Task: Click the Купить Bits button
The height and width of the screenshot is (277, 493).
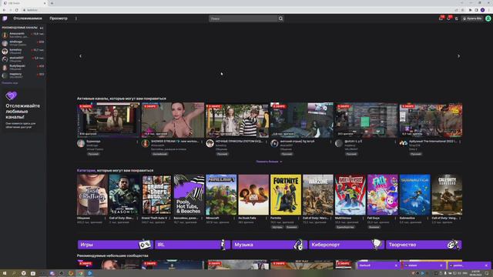Action: (472, 18)
